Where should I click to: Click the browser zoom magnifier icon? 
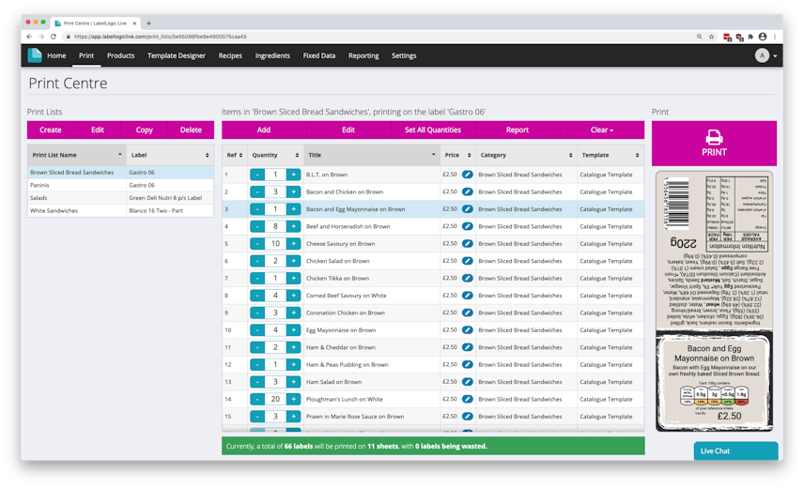700,37
